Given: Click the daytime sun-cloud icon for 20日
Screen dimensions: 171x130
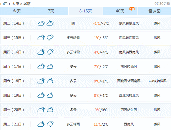Looking at the screenshot, I should (41, 110).
